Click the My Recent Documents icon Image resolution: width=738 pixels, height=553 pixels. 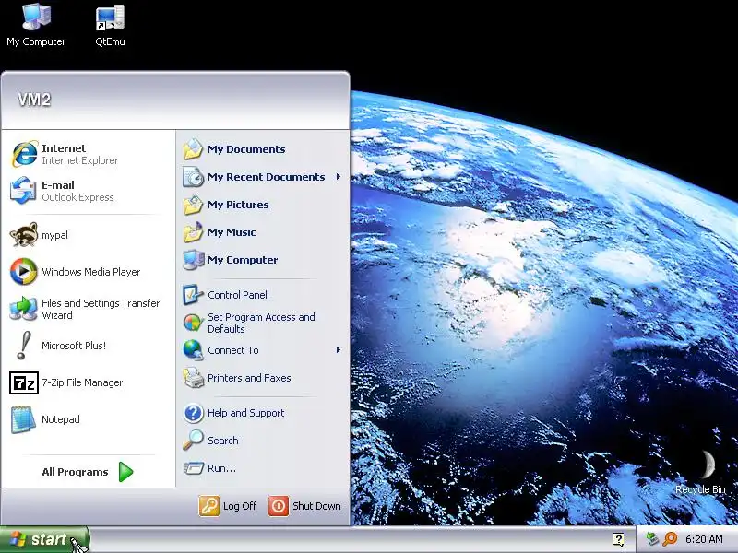193,177
